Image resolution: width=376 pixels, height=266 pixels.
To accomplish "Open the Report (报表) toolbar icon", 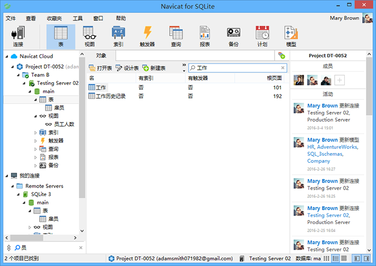I will point(205,37).
